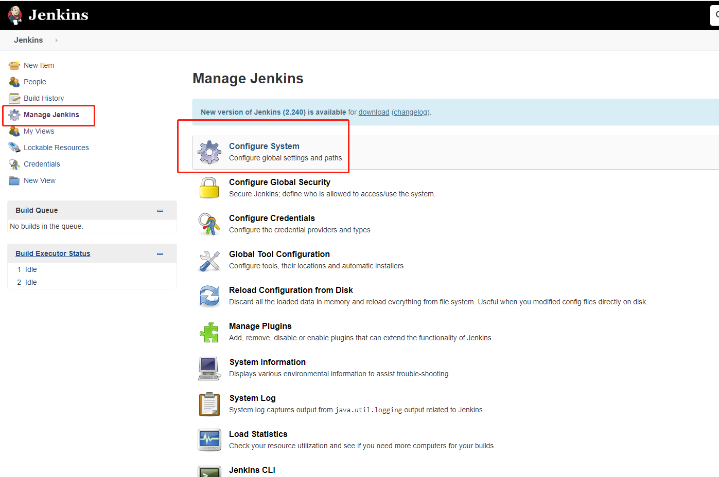
Task: Expand the breadcrumb arrow next to Jenkins
Action: pos(56,40)
